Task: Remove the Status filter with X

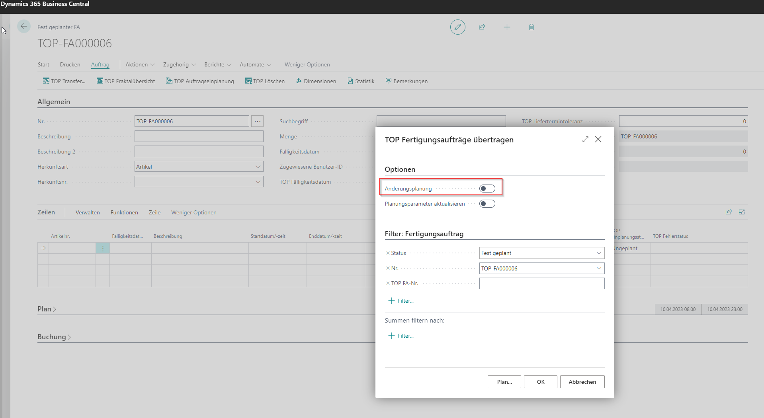Action: [388, 253]
